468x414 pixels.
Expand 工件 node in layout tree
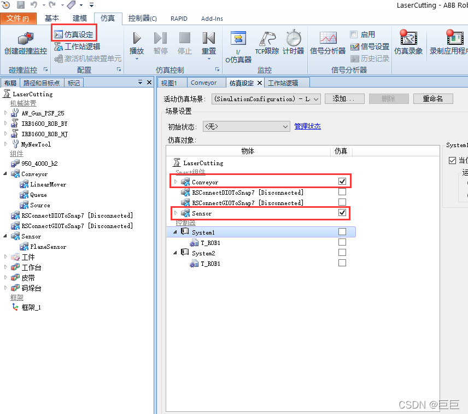5,256
